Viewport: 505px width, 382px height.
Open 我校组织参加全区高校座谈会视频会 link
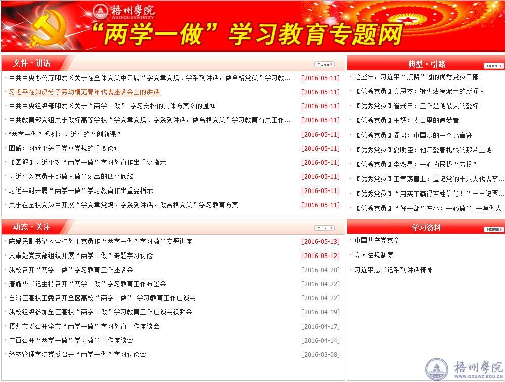[x=100, y=312]
